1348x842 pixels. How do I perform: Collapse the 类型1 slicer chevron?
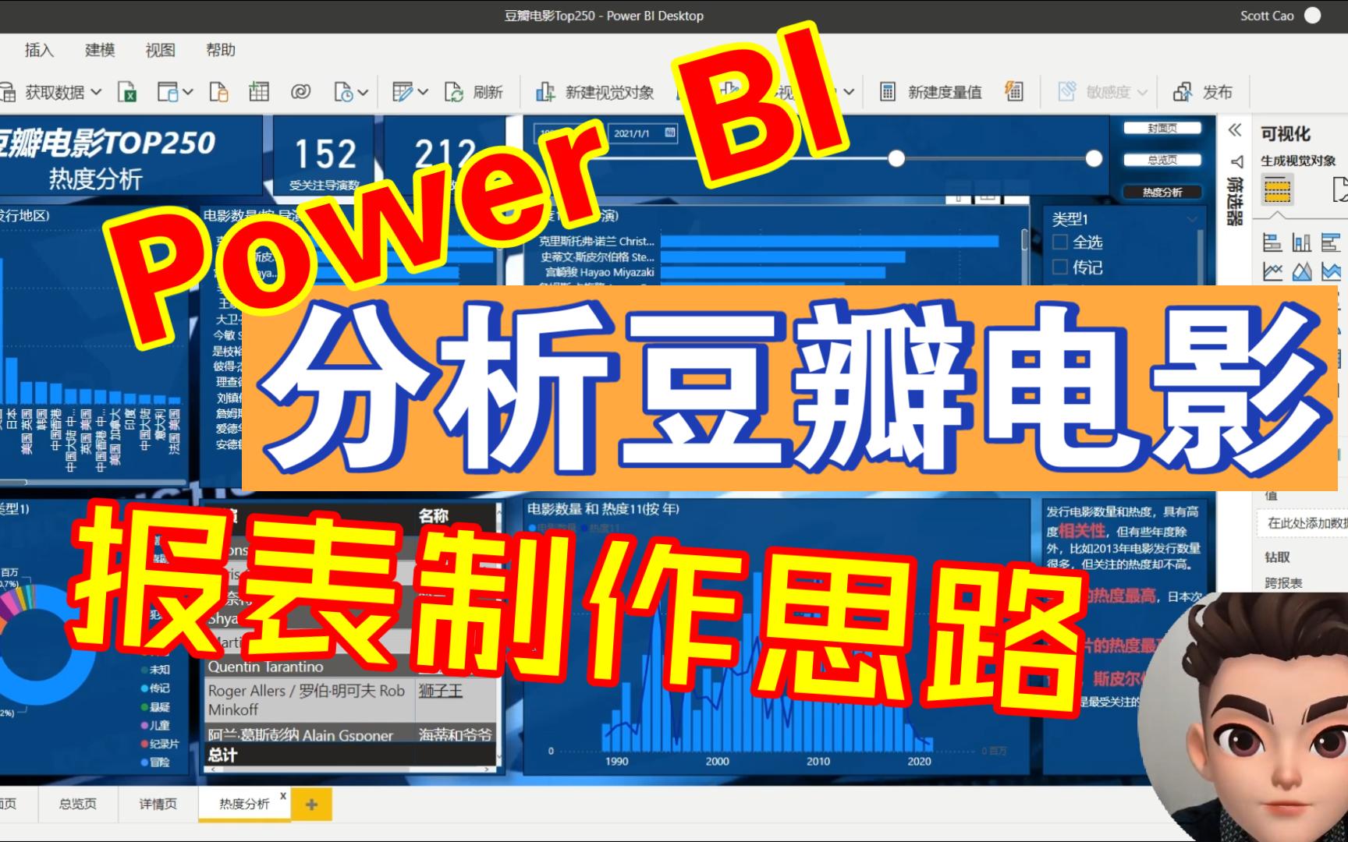point(1192,219)
